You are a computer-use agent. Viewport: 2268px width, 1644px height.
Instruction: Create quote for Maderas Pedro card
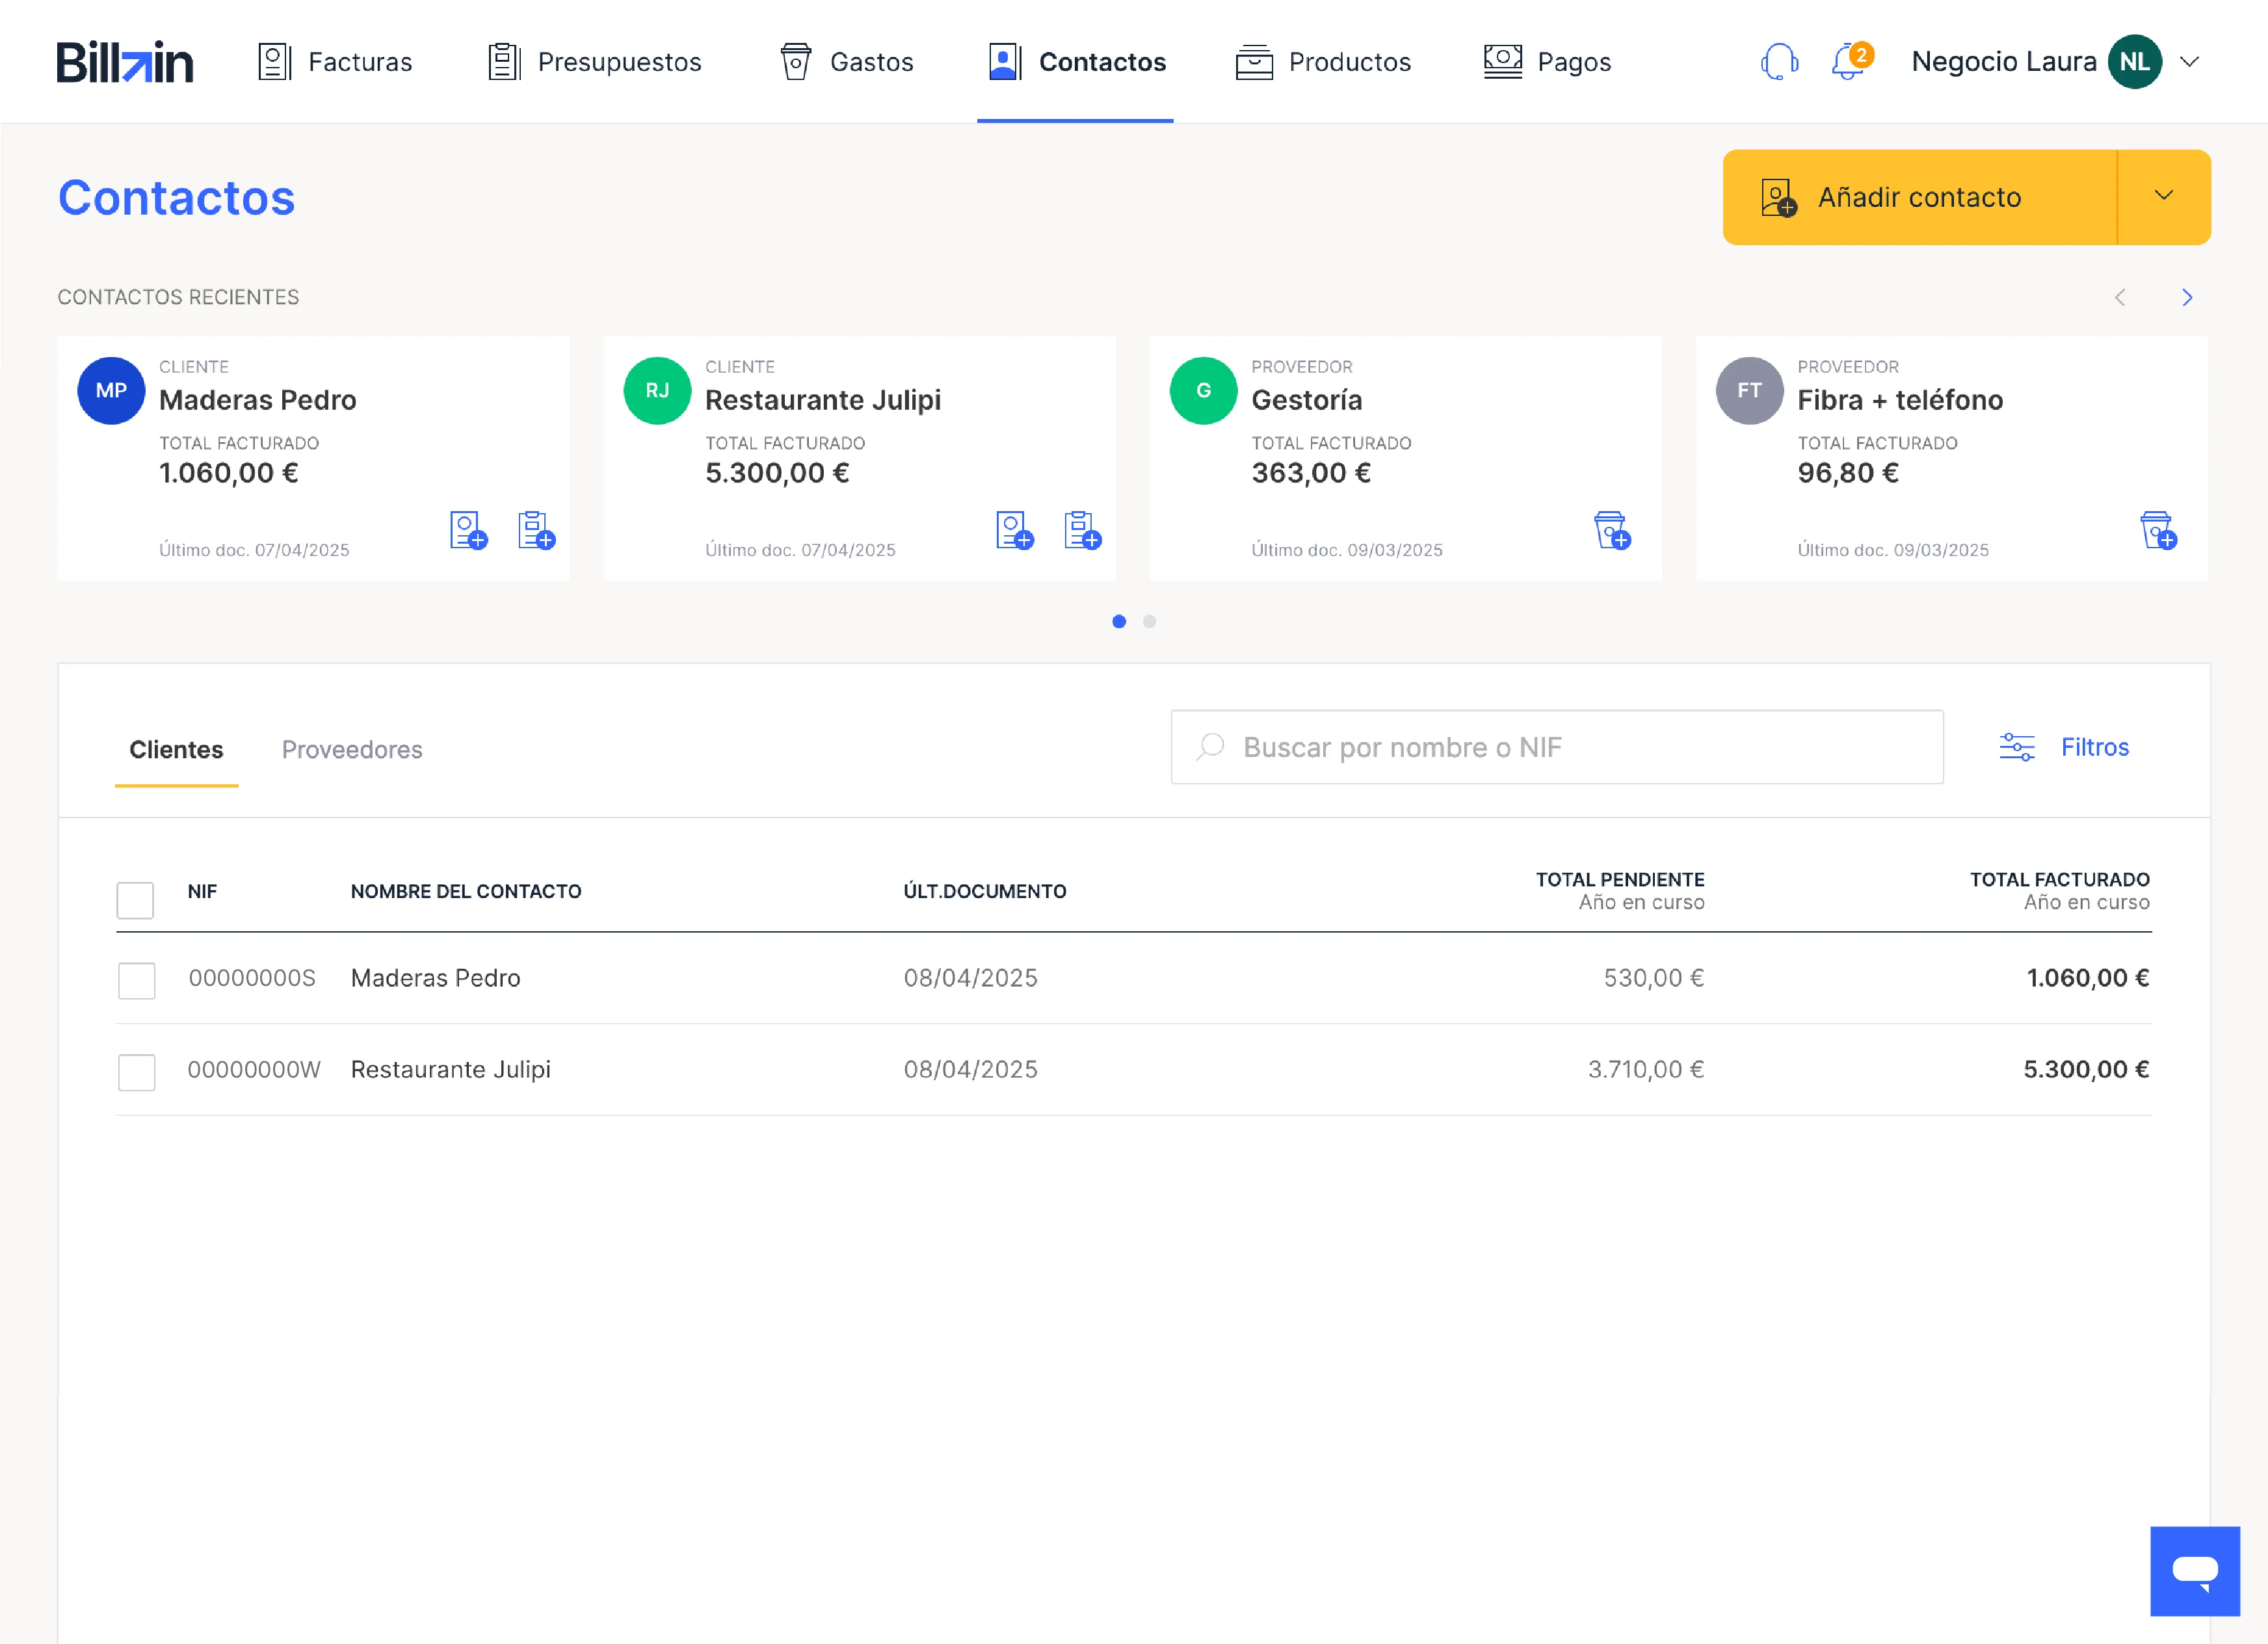[536, 530]
